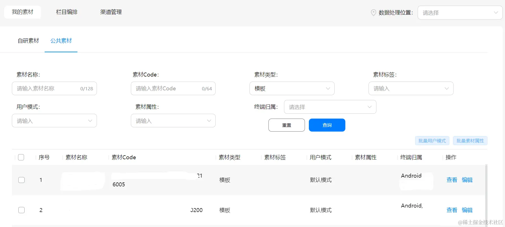Viewport: 505px width, 227px height.
Task: Click 编辑 link in row 2
Action: pos(467,210)
